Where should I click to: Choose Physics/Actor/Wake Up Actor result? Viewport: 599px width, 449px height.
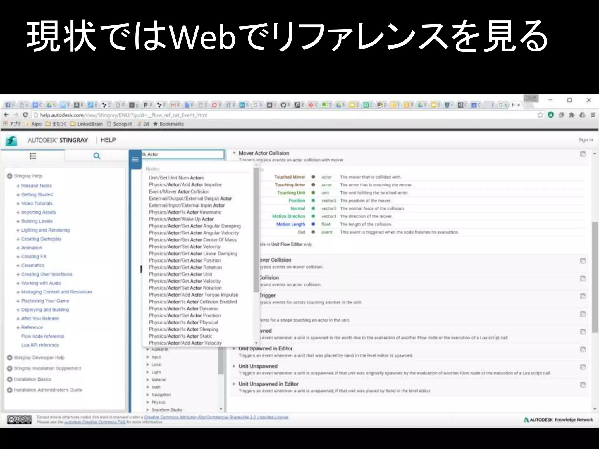click(x=181, y=219)
